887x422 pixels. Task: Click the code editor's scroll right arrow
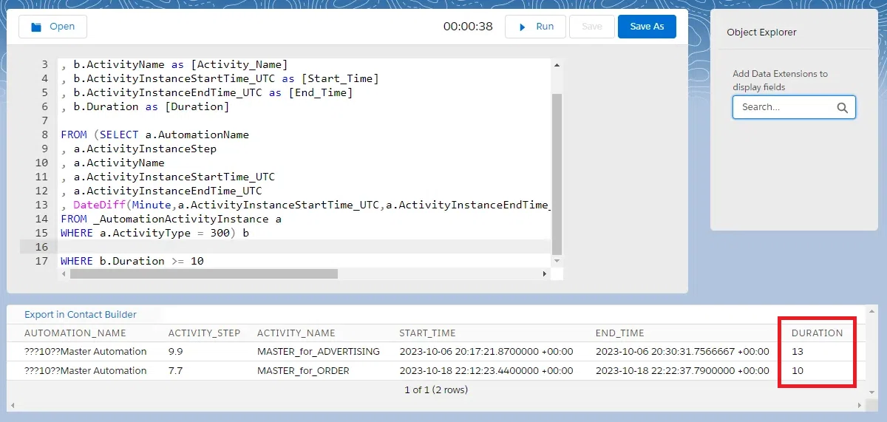tap(546, 273)
